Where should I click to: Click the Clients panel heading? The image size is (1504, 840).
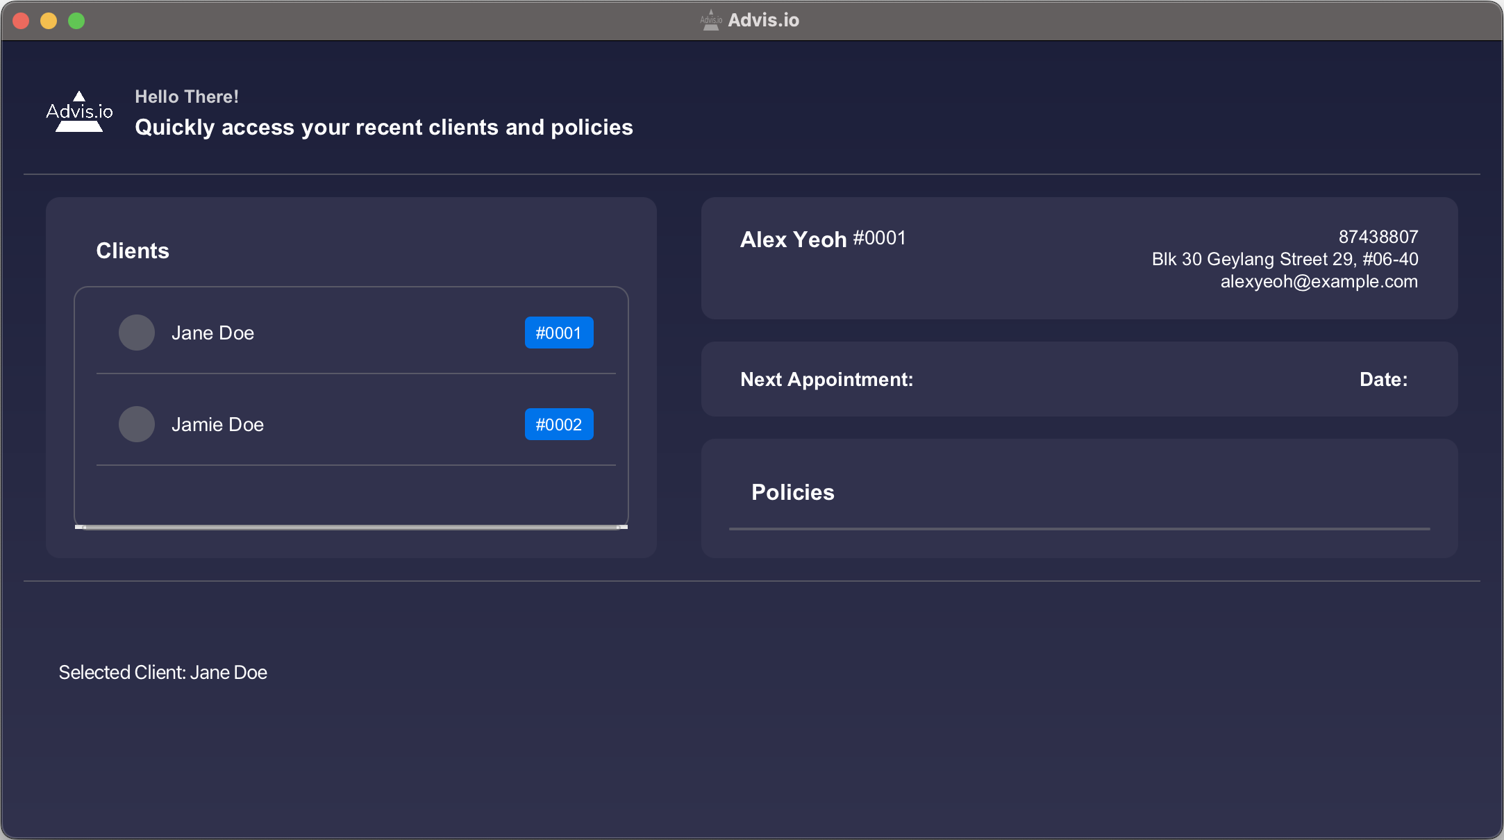[x=133, y=251]
